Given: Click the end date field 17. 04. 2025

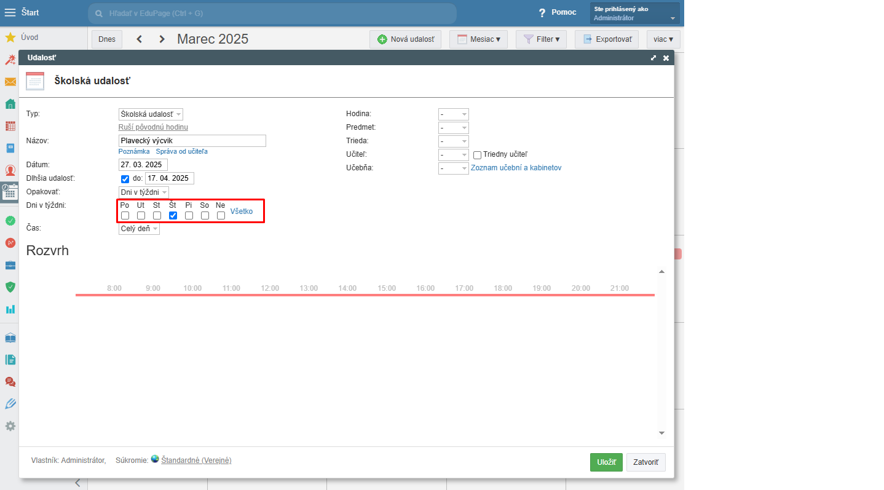Looking at the screenshot, I should (170, 178).
